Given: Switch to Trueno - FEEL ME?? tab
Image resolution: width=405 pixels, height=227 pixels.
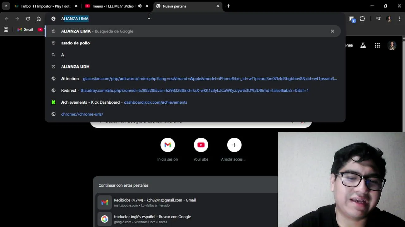Looking at the screenshot, I should tap(116, 6).
